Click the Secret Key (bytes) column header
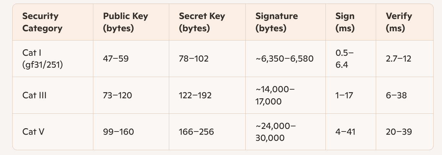 [201, 22]
